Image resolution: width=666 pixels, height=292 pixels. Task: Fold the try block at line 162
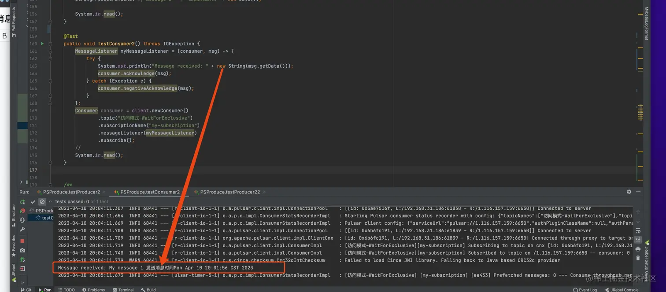(x=50, y=58)
